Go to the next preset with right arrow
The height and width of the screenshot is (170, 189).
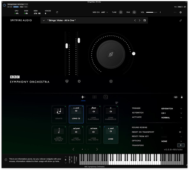click(140, 20)
